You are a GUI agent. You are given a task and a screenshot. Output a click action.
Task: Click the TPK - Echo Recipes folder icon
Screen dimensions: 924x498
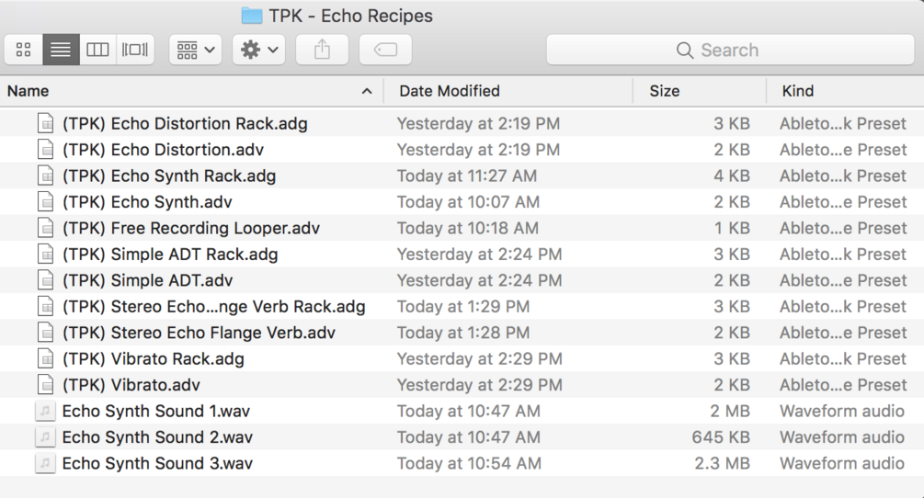(x=251, y=16)
